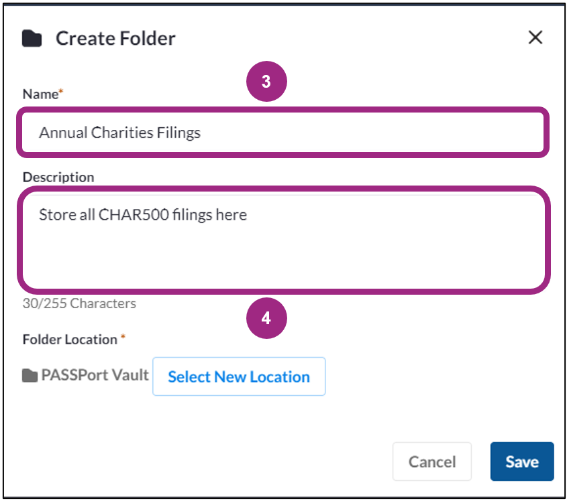Click the Description field label

(58, 177)
